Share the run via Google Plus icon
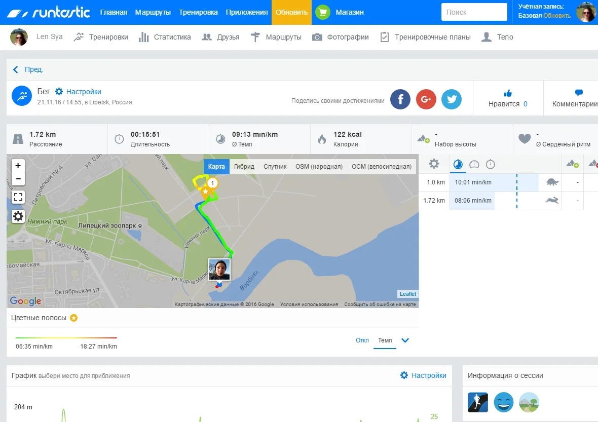 [x=426, y=99]
